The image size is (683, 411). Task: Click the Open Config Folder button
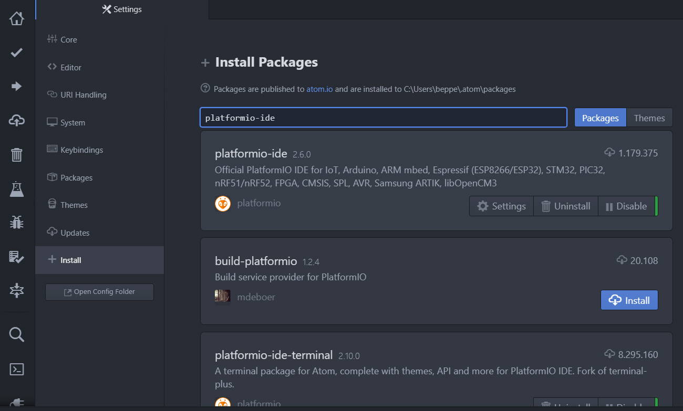(99, 292)
